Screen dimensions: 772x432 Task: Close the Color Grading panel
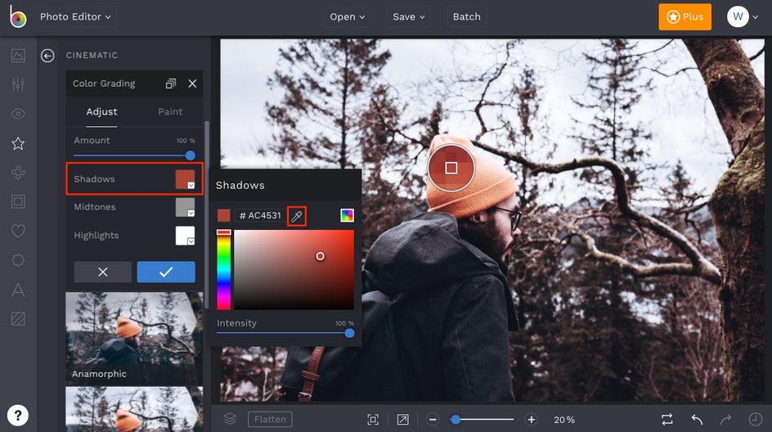pos(192,83)
